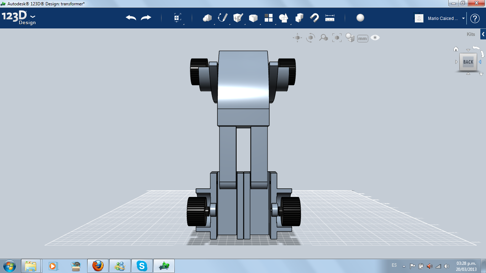This screenshot has width=486, height=273.
Task: Show hidden system tray icons
Action: tap(404, 266)
